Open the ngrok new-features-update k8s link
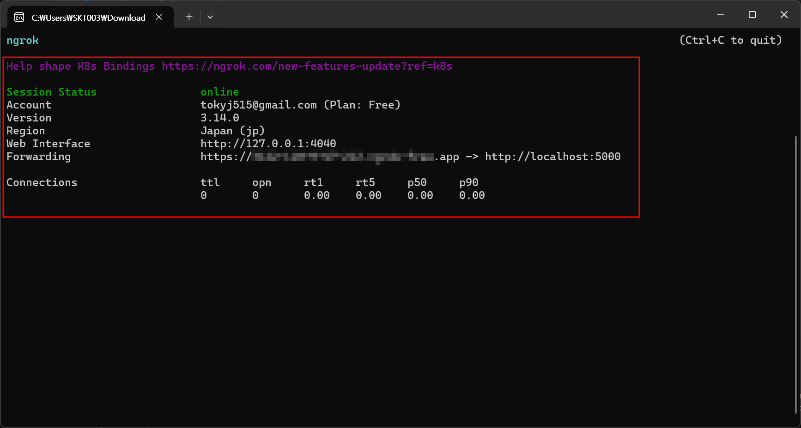Screen dimensions: 801x428 [307, 66]
